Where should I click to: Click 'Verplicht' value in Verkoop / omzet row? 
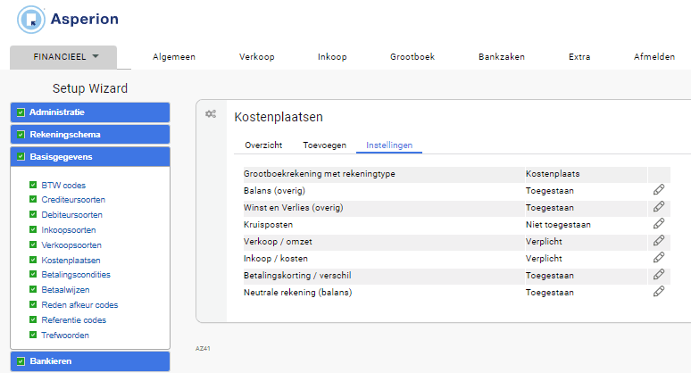point(544,241)
